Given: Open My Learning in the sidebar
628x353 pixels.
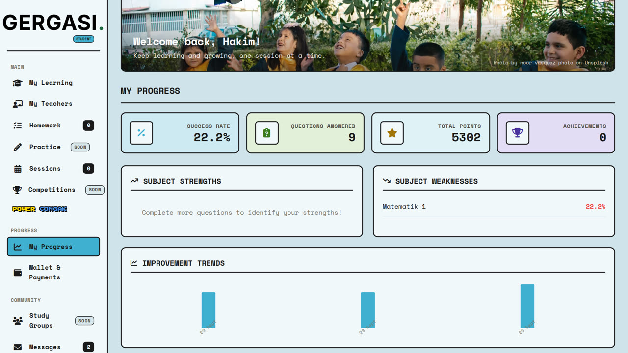Looking at the screenshot, I should (53, 83).
